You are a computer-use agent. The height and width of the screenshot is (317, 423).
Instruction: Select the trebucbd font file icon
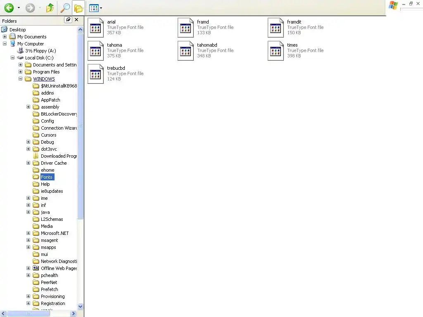tap(95, 74)
